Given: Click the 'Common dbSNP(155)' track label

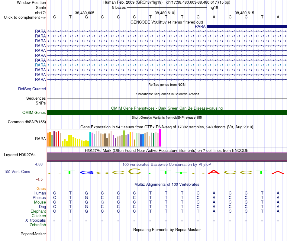Looking at the screenshot, I should tap(27, 122).
